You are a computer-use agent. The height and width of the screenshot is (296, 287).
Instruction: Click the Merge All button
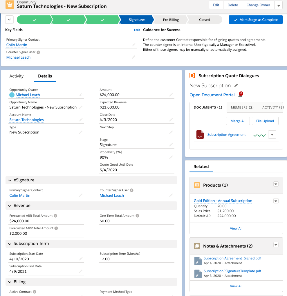pos(238,121)
